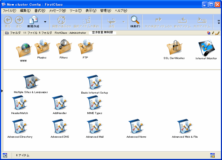Screen dimensions: 222x160
Task: Open Multiple Sites & Languages form
Action: click(31, 82)
